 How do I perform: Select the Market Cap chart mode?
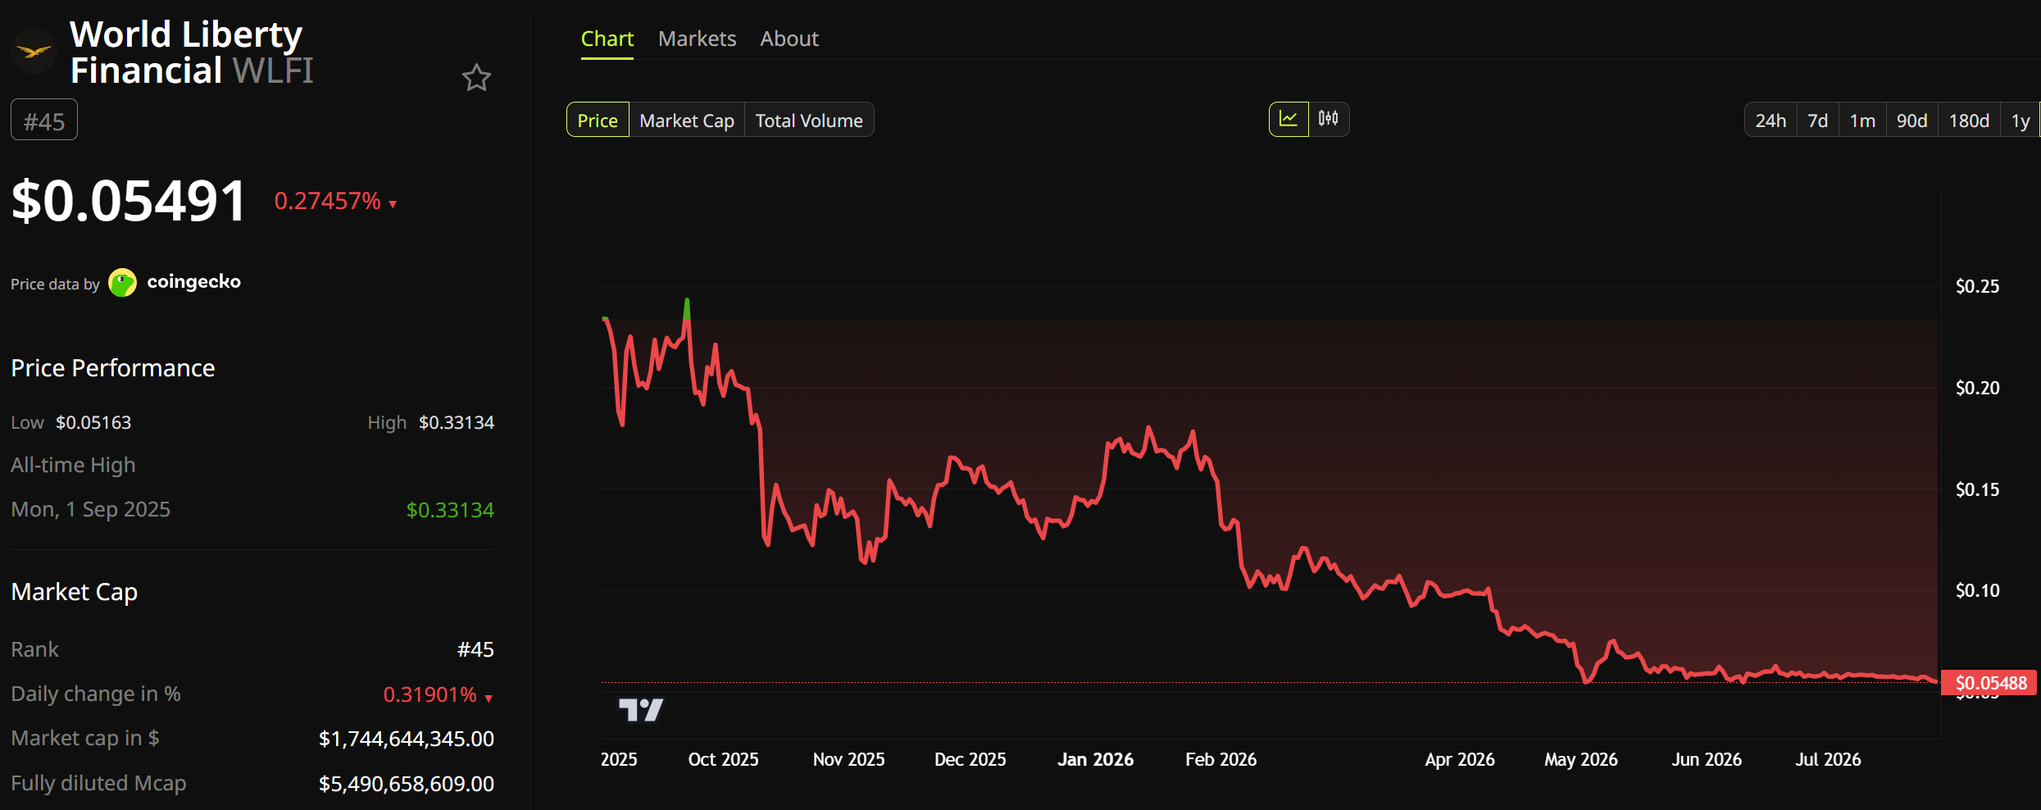tap(687, 121)
